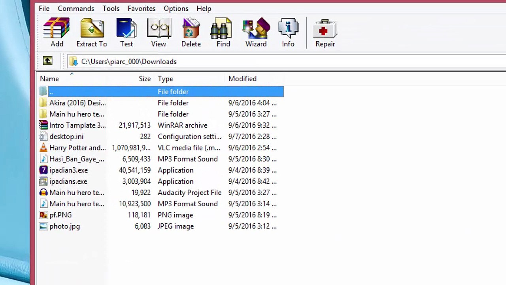This screenshot has height=285, width=506.
Task: Click the modified date '9/6/2016 4:04 ...'
Action: point(253,103)
